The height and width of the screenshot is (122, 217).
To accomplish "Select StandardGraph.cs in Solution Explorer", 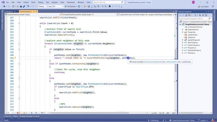I will [194, 50].
